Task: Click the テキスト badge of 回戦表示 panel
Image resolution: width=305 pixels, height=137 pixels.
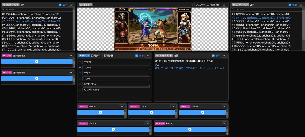Action: tap(84, 56)
